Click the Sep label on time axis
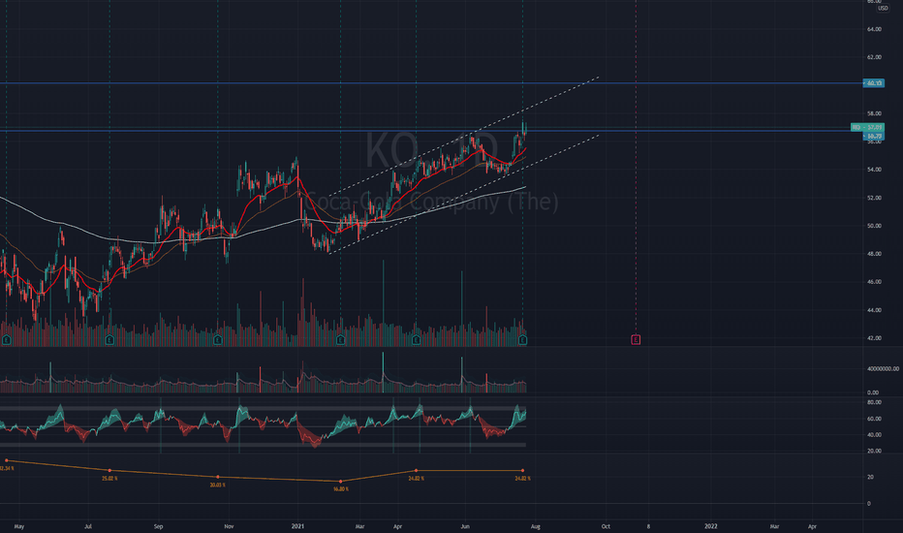 158,526
